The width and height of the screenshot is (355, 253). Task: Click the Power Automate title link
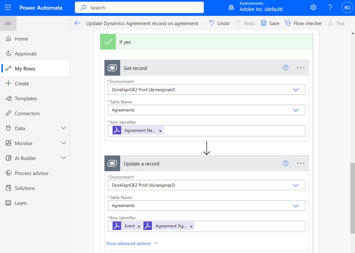click(x=41, y=8)
